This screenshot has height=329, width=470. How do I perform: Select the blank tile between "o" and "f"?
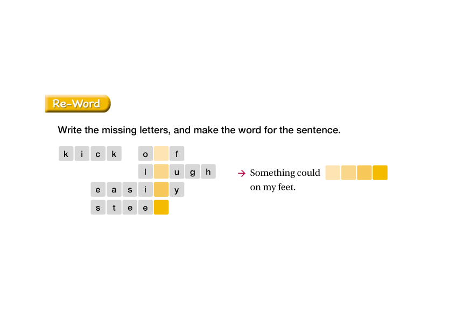tap(161, 154)
